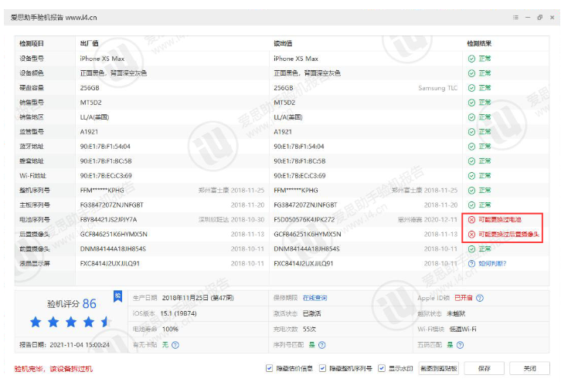Click the green checkmark icon in 销售型号 row
The width and height of the screenshot is (561, 382).
coord(471,103)
